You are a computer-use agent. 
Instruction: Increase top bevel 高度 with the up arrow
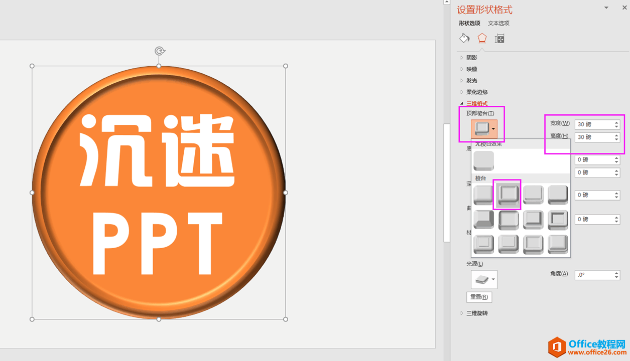click(617, 135)
